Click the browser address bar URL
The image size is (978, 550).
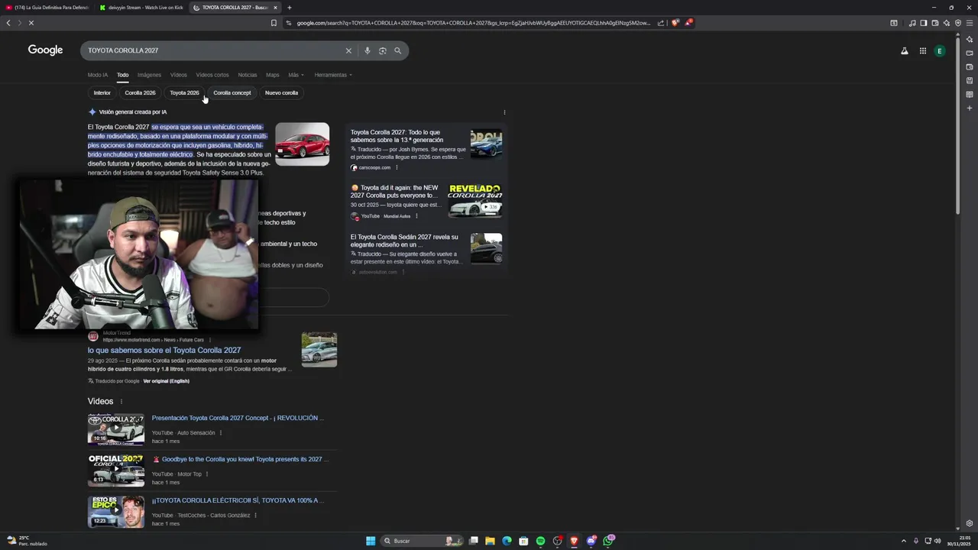[474, 23]
